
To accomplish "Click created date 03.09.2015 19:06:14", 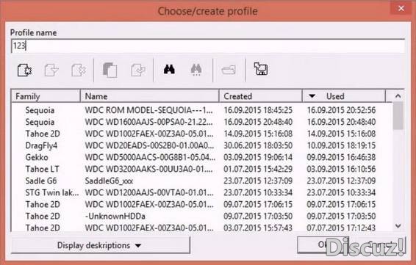I will coord(258,157).
